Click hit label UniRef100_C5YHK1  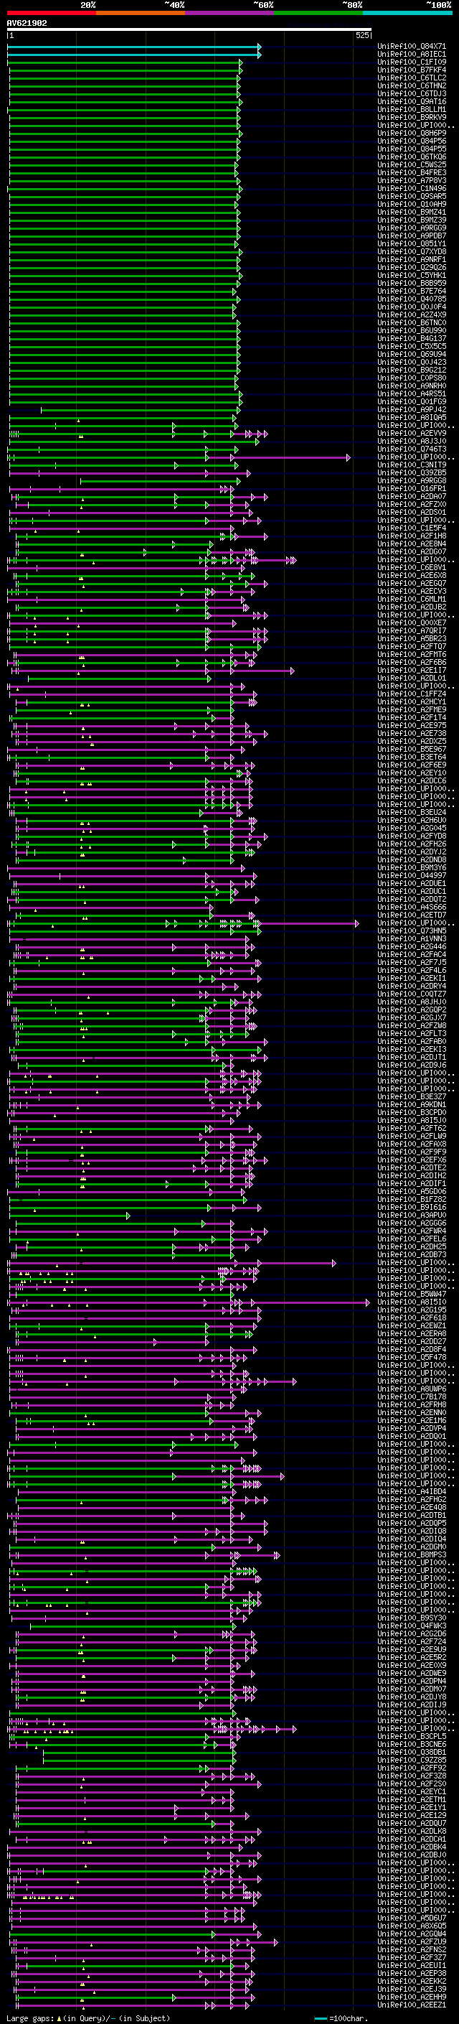[412, 275]
